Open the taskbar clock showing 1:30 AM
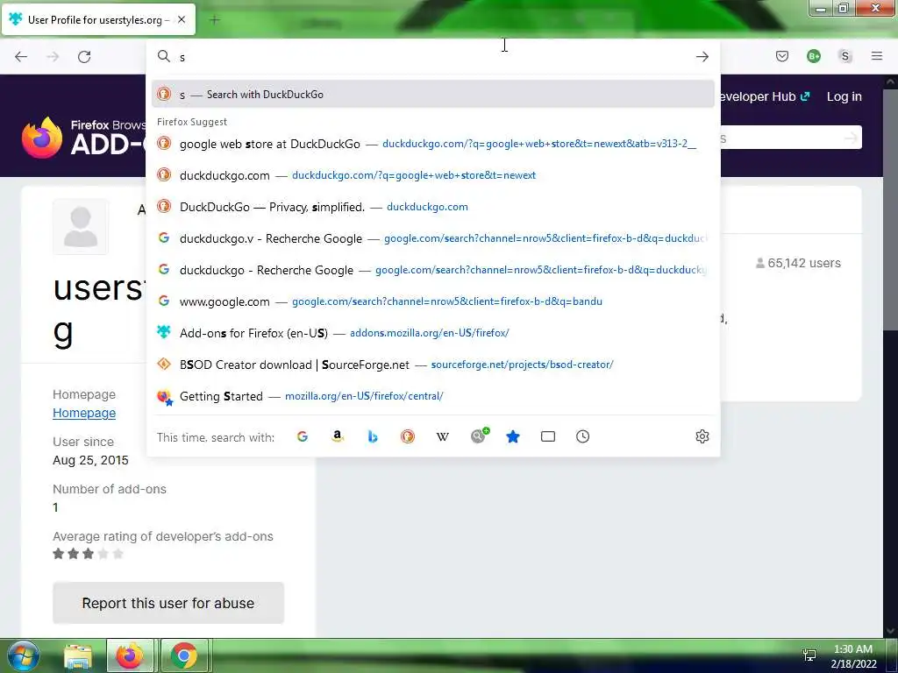Viewport: 898px width, 673px height. [853, 656]
